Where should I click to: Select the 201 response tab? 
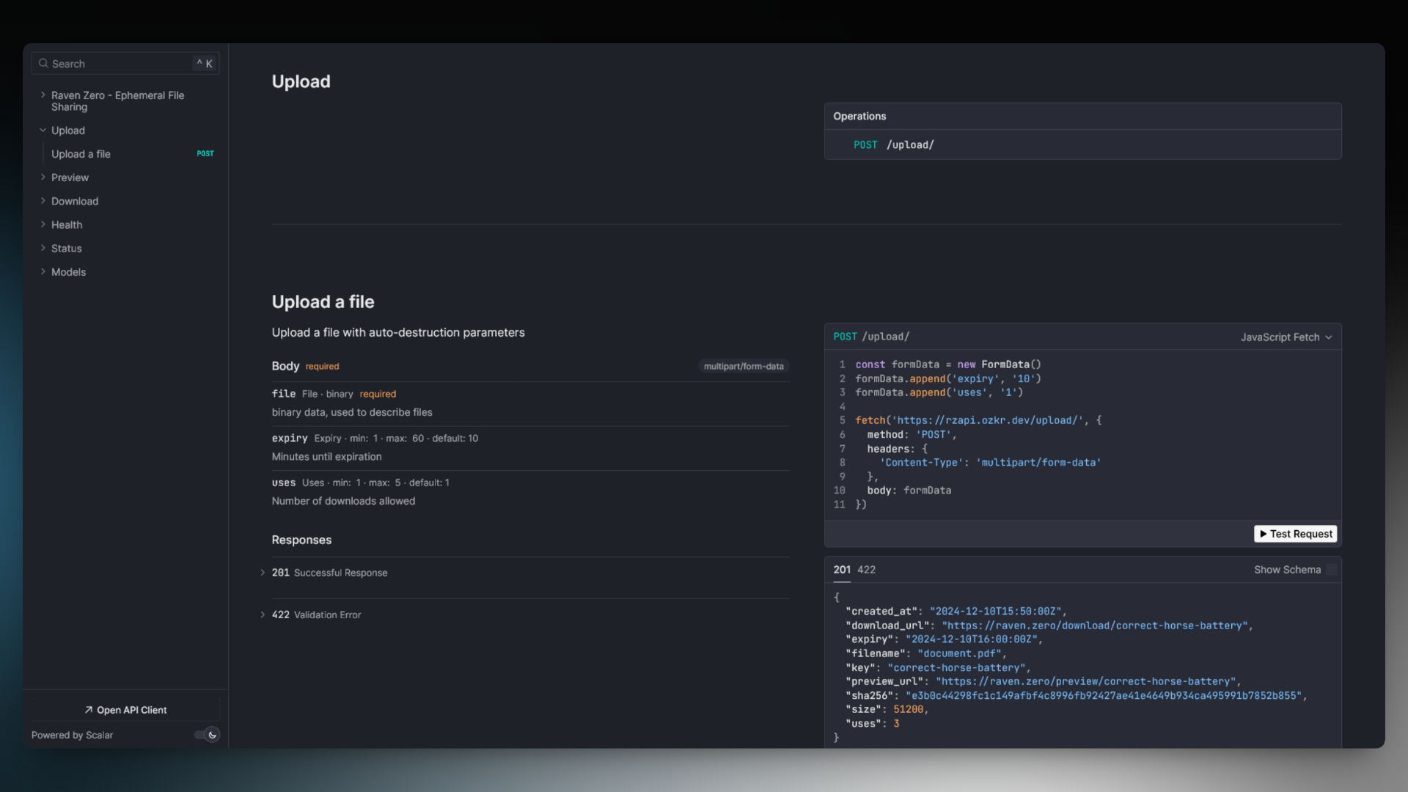coord(842,569)
